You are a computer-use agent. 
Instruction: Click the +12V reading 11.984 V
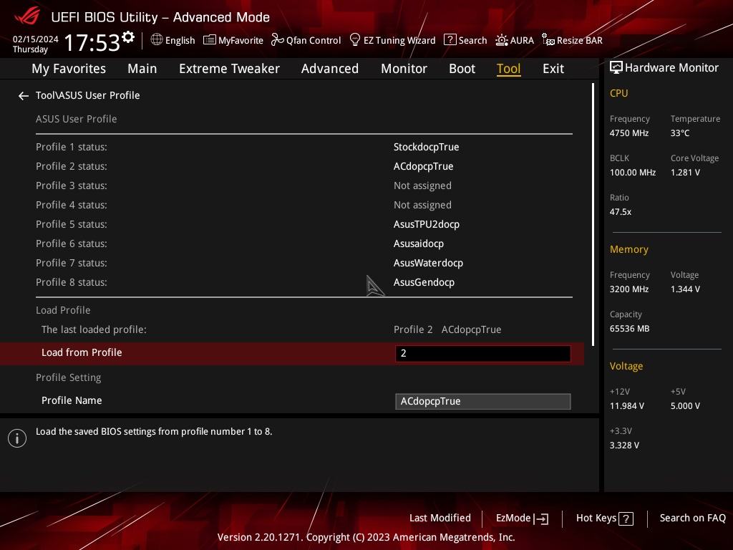tap(627, 406)
